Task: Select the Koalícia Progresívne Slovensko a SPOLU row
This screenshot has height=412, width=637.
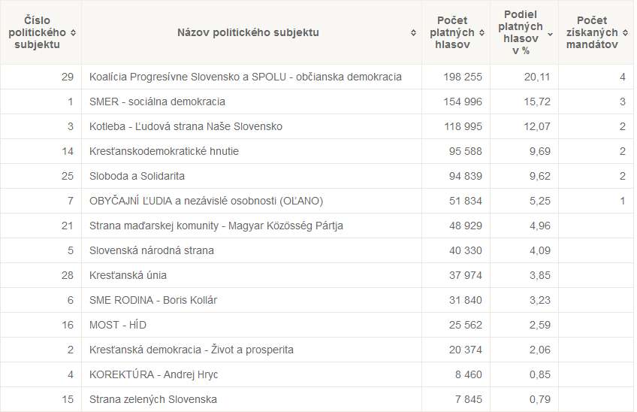Action: click(x=245, y=77)
